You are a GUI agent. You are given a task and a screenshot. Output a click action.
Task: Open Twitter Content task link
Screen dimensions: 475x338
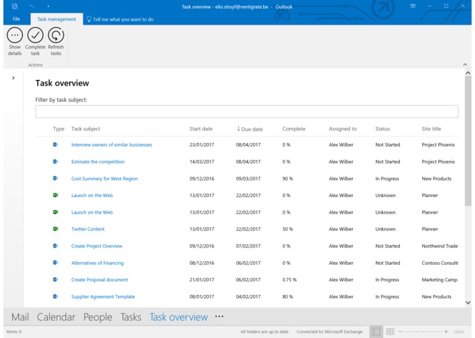88,229
